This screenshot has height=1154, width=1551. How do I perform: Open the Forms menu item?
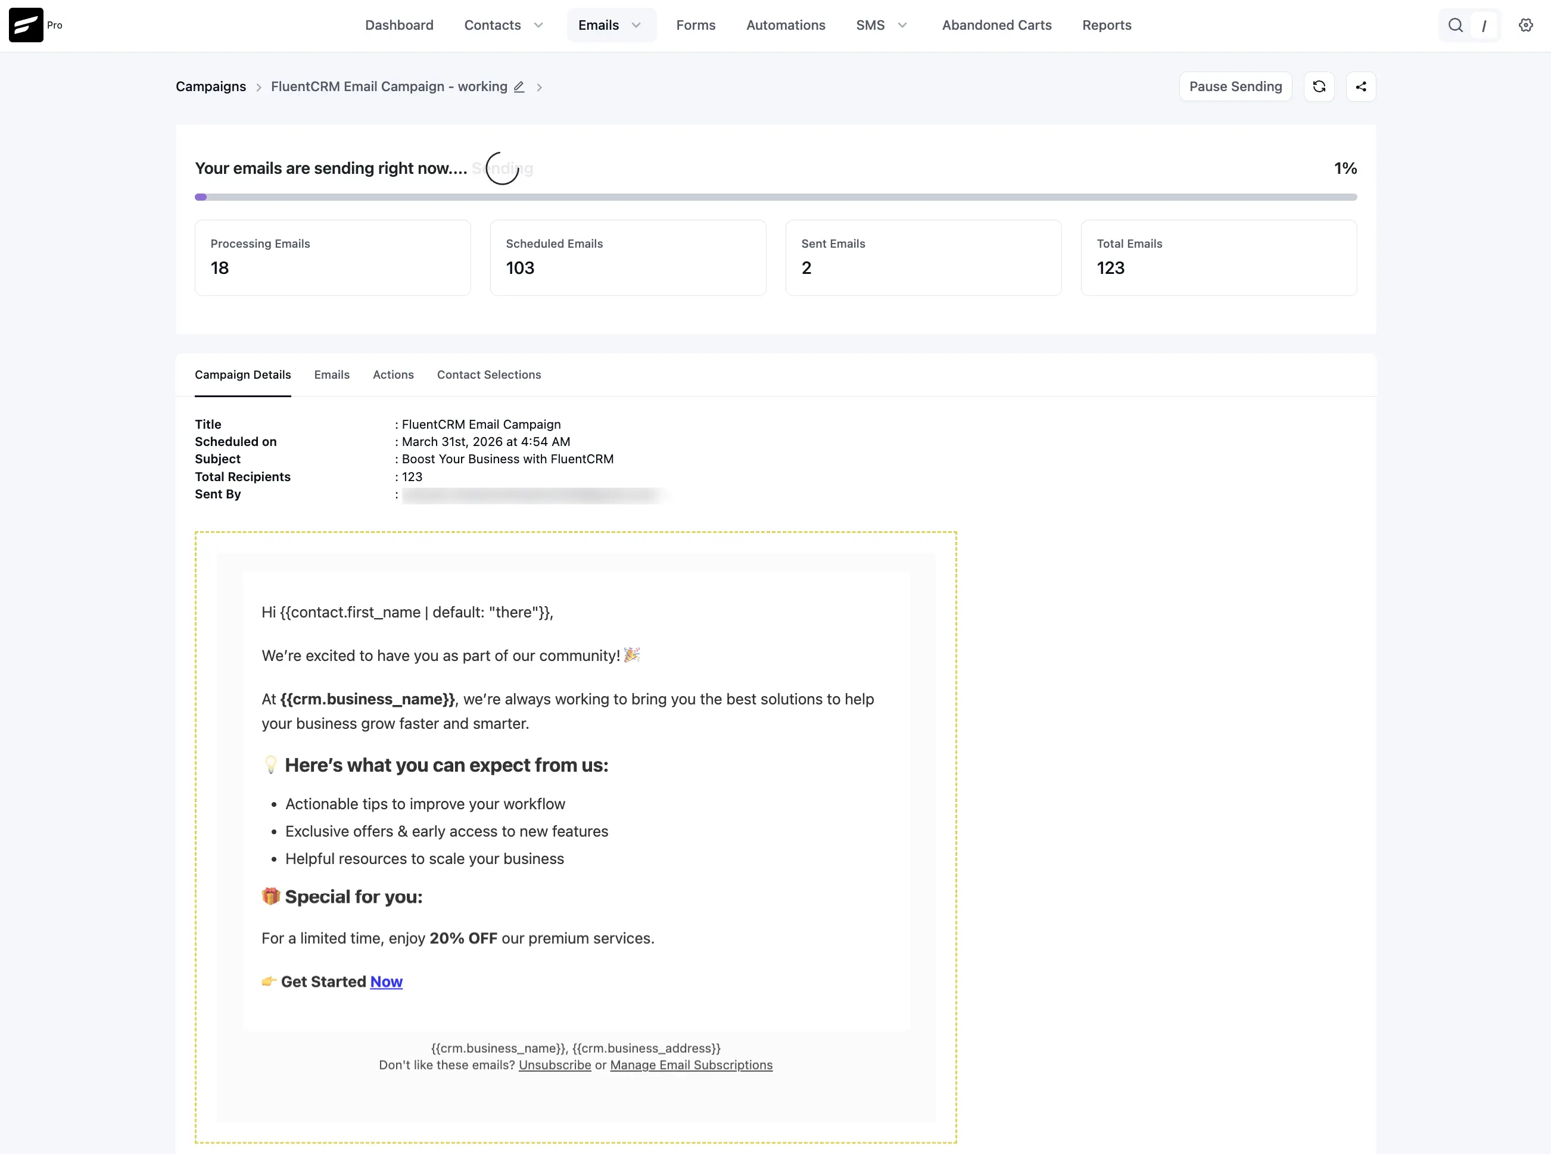[696, 25]
